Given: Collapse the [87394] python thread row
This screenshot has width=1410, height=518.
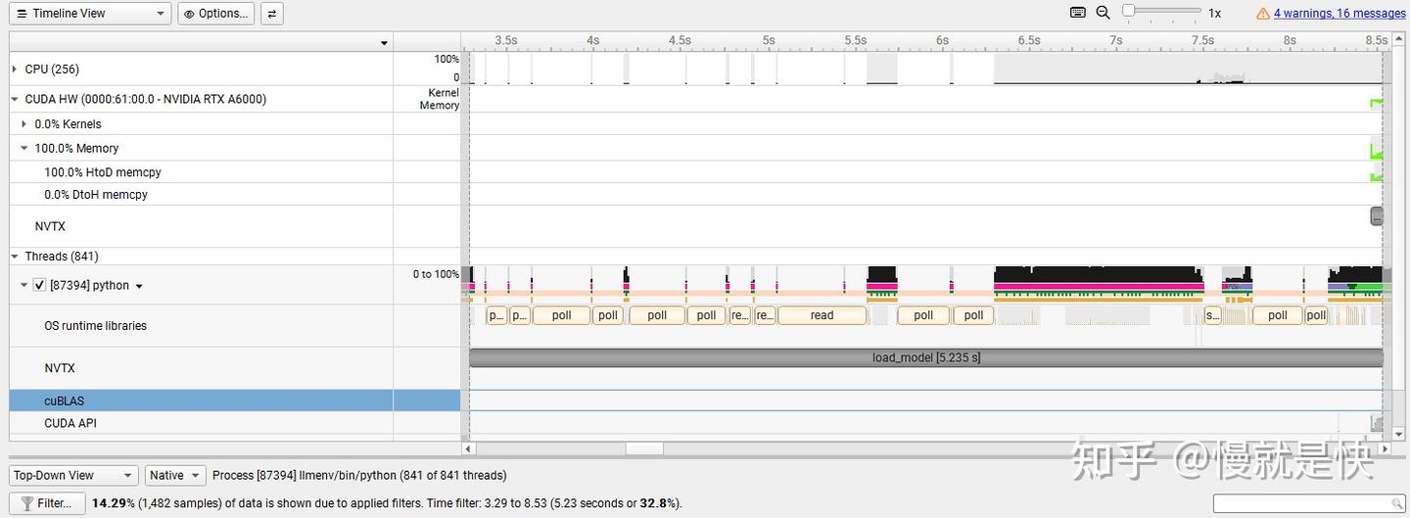Looking at the screenshot, I should (24, 286).
